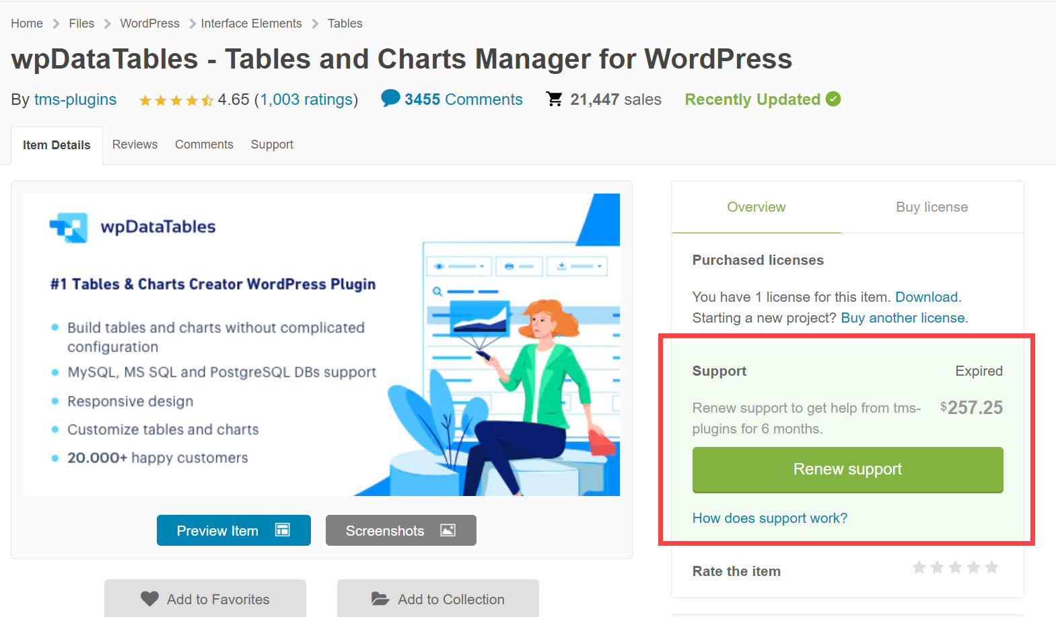This screenshot has width=1056, height=617.
Task: Click the shopping cart sales icon
Action: pos(555,99)
